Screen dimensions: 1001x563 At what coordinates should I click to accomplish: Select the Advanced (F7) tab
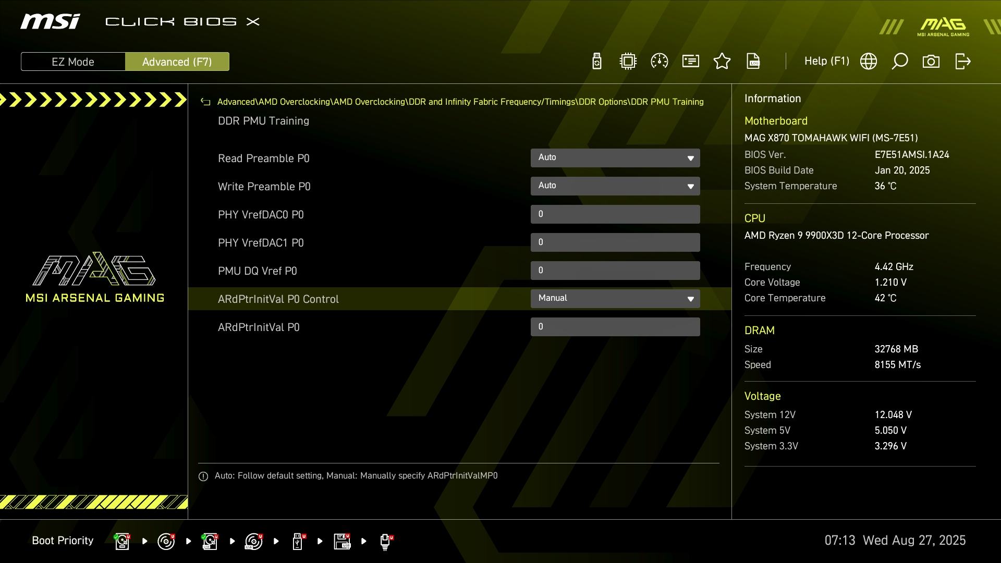[177, 62]
